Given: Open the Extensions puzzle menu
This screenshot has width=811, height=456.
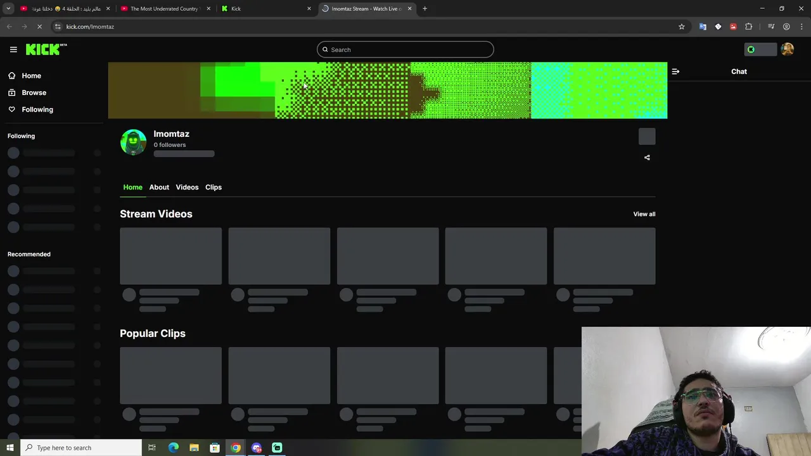Looking at the screenshot, I should pos(749,27).
